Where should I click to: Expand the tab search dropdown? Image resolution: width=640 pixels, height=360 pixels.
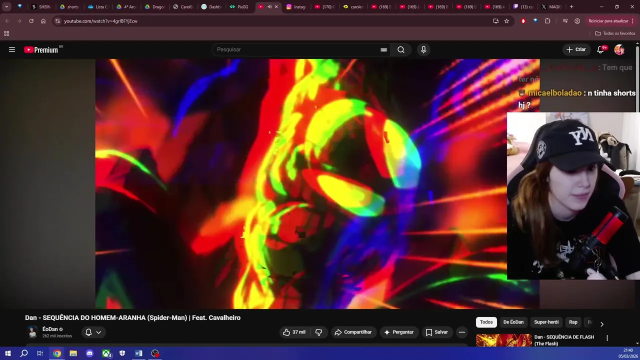tap(6, 6)
